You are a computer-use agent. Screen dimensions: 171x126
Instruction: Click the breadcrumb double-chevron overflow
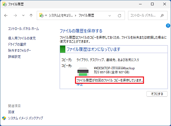[46, 16]
